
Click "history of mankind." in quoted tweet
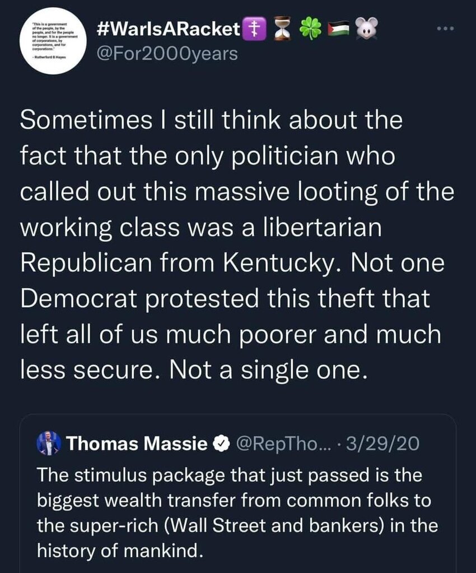point(118,552)
